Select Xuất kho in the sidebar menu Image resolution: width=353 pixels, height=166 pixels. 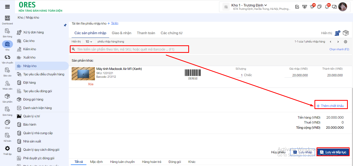pyautogui.click(x=29, y=57)
